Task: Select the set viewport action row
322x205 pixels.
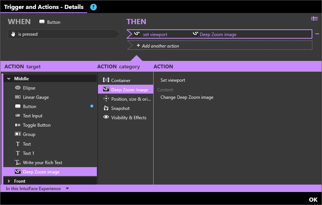Action: [219, 34]
